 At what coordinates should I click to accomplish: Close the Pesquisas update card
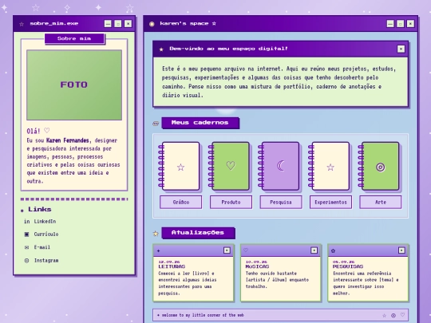click(401, 250)
